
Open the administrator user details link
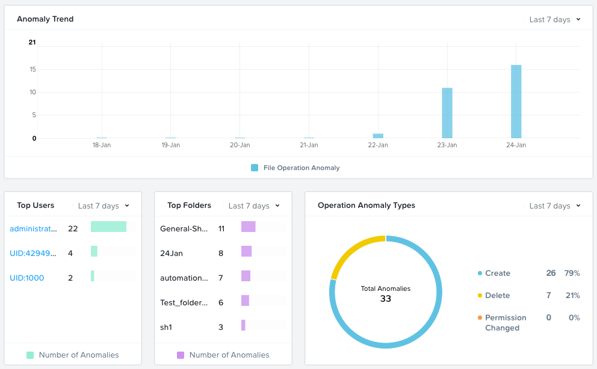[x=34, y=228]
